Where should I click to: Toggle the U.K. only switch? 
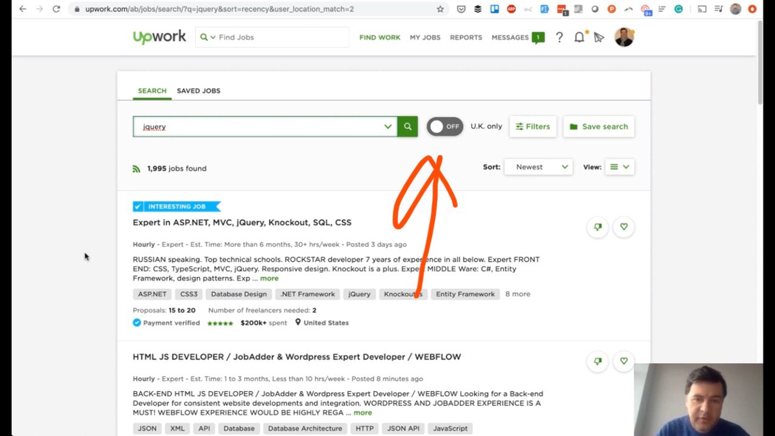(445, 127)
